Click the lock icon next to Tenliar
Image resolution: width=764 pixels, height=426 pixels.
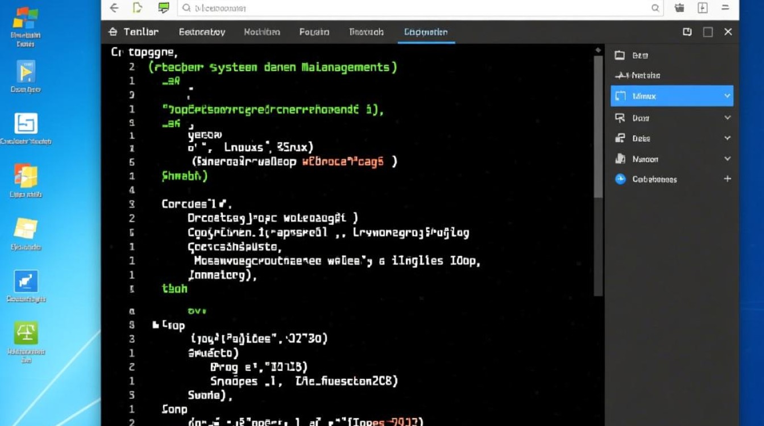pyautogui.click(x=113, y=32)
